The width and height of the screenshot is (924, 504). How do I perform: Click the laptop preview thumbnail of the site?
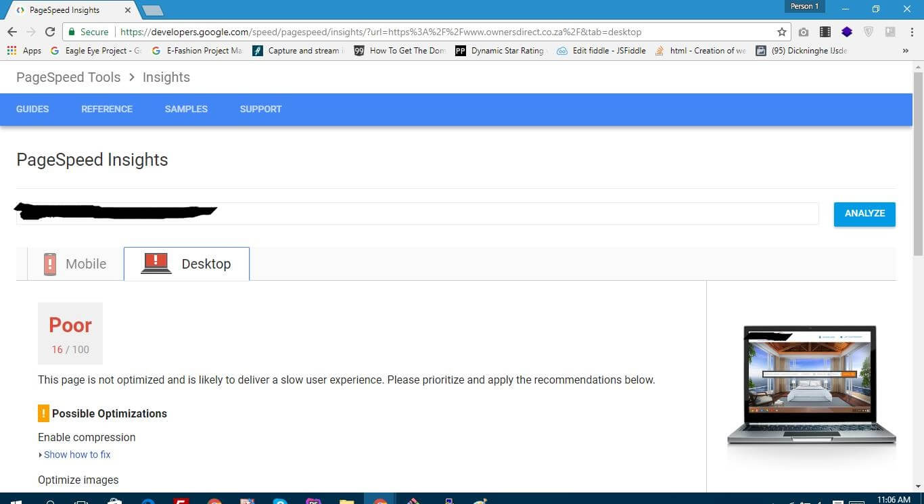810,386
